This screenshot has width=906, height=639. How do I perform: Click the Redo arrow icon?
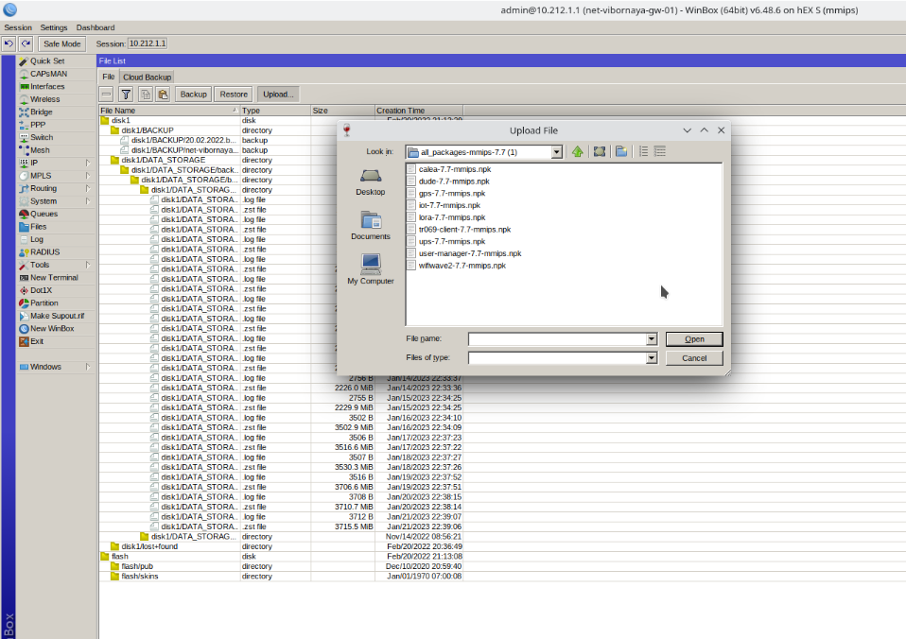coord(26,43)
